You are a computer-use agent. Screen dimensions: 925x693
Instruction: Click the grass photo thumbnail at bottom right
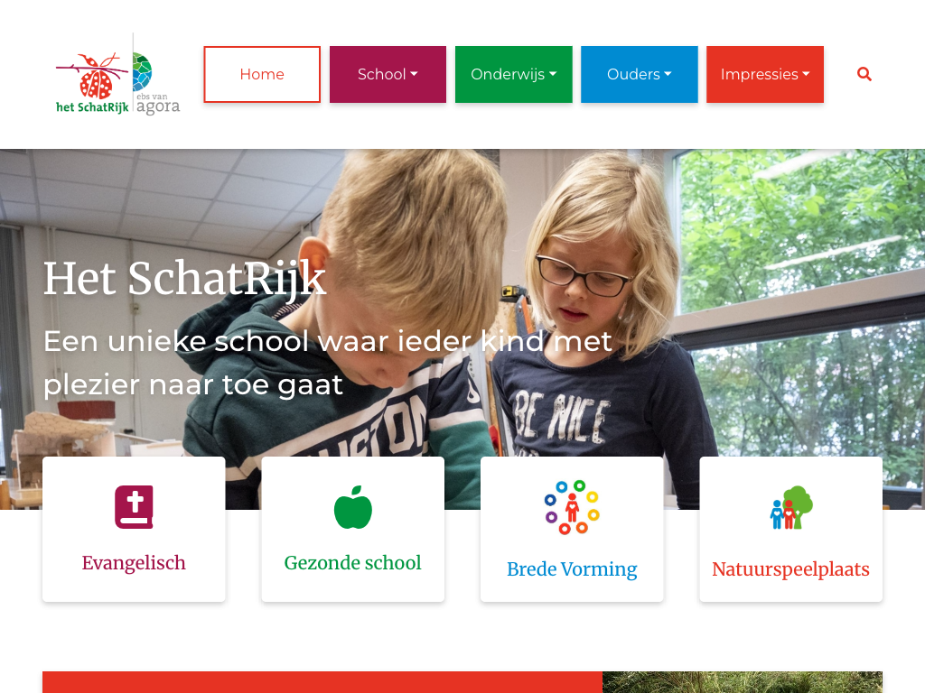743,682
